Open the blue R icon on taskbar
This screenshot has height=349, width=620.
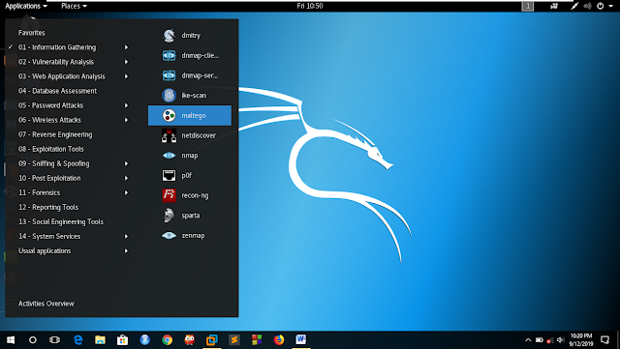tap(144, 340)
